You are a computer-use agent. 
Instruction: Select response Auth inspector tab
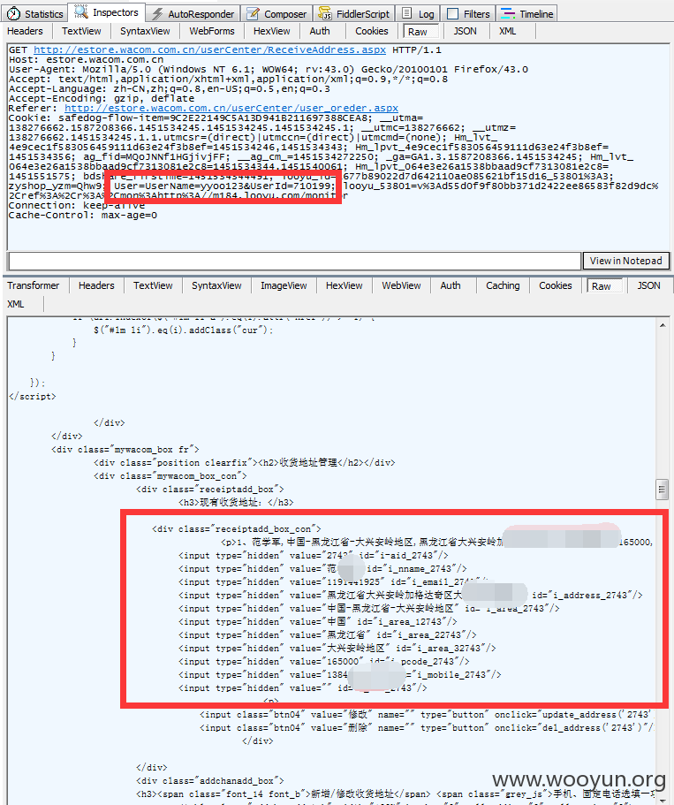pyautogui.click(x=451, y=286)
